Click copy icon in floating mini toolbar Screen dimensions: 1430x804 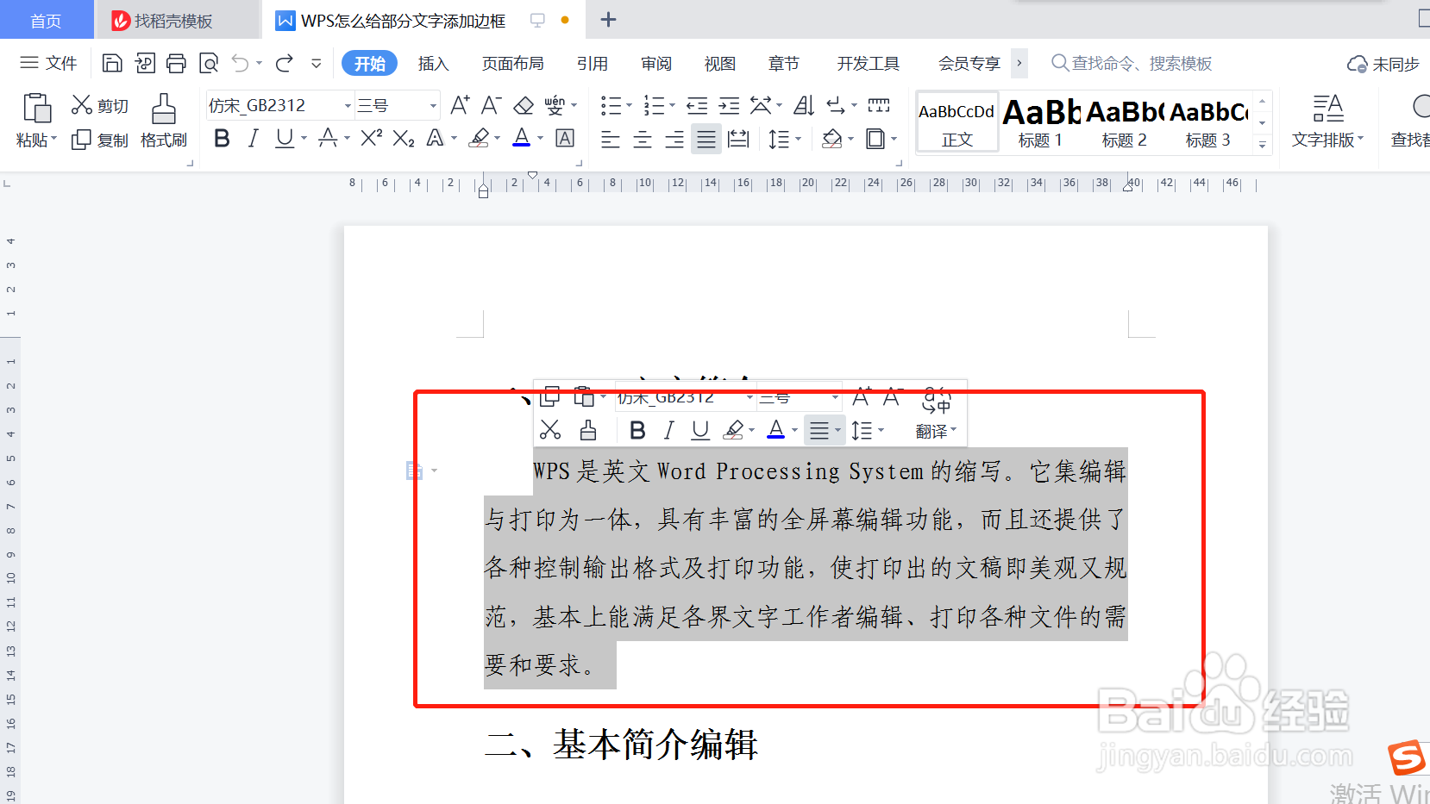pos(550,396)
